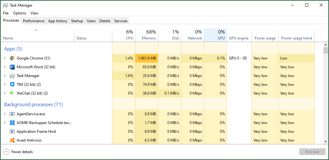Click the WeChat app icon
The height and width of the screenshot is (160, 329).
(x=12, y=93)
